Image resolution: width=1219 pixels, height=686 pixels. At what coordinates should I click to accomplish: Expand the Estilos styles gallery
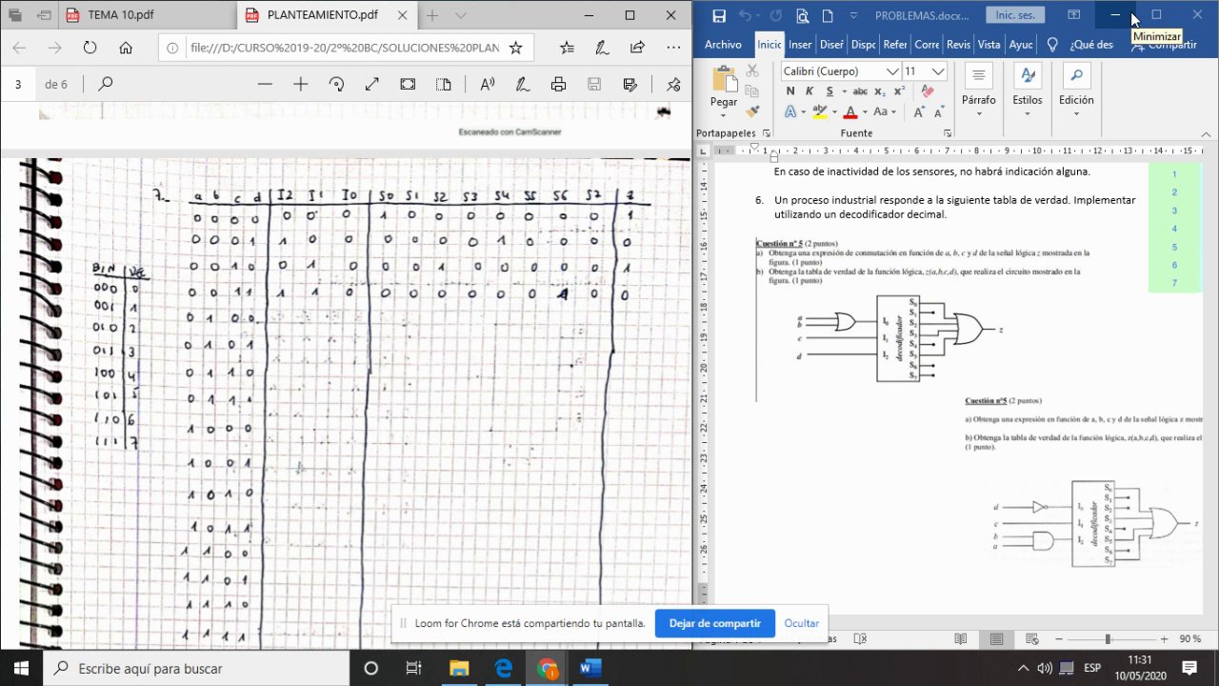coord(1028,91)
